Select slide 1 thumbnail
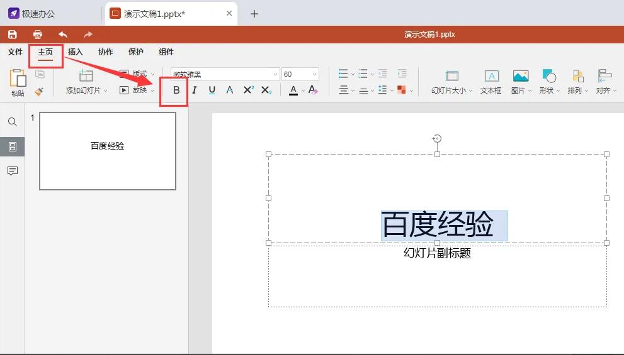 tap(108, 151)
